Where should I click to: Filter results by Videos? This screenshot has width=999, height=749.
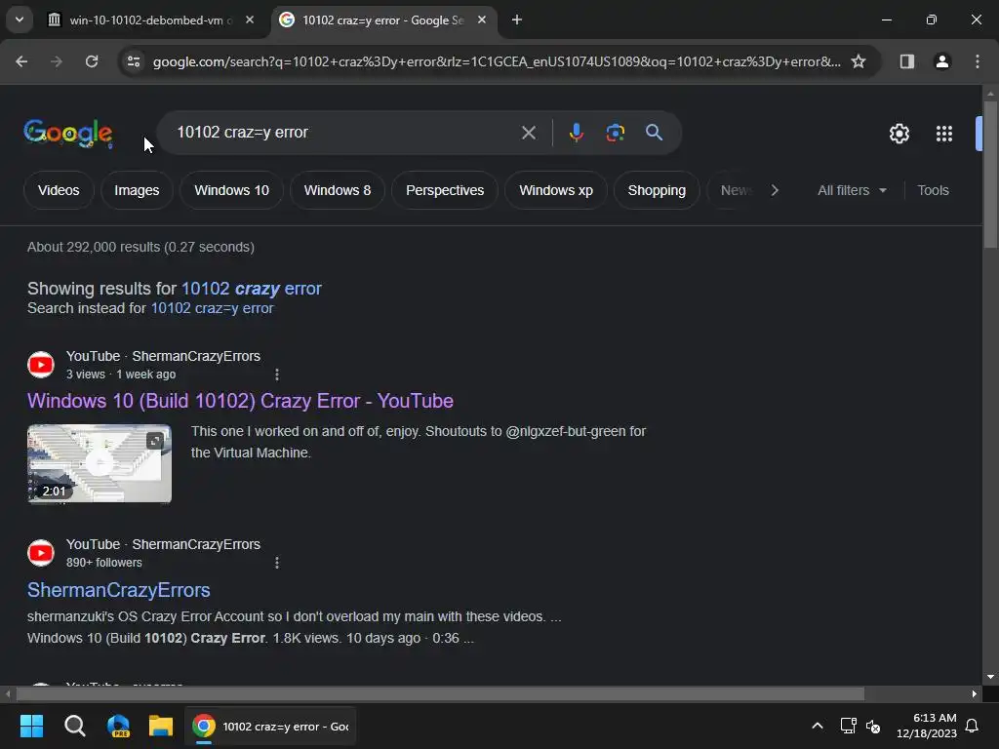tap(59, 190)
